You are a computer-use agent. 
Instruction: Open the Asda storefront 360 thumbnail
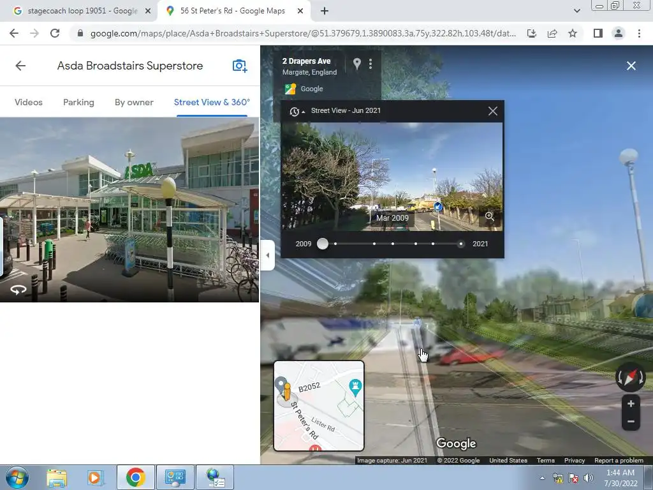(129, 209)
